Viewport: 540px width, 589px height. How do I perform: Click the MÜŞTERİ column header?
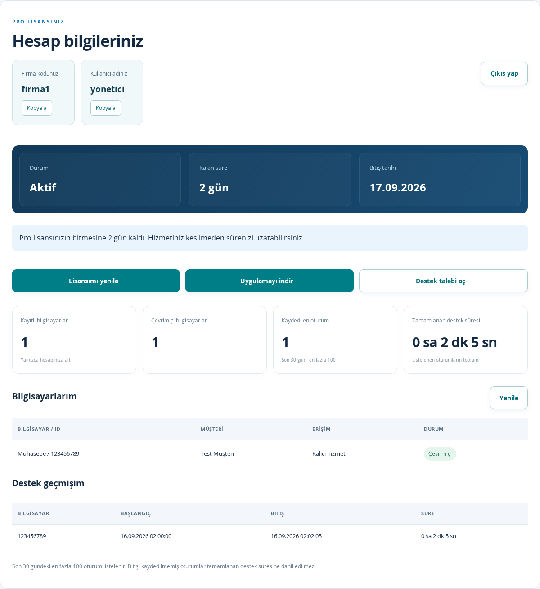tap(212, 429)
